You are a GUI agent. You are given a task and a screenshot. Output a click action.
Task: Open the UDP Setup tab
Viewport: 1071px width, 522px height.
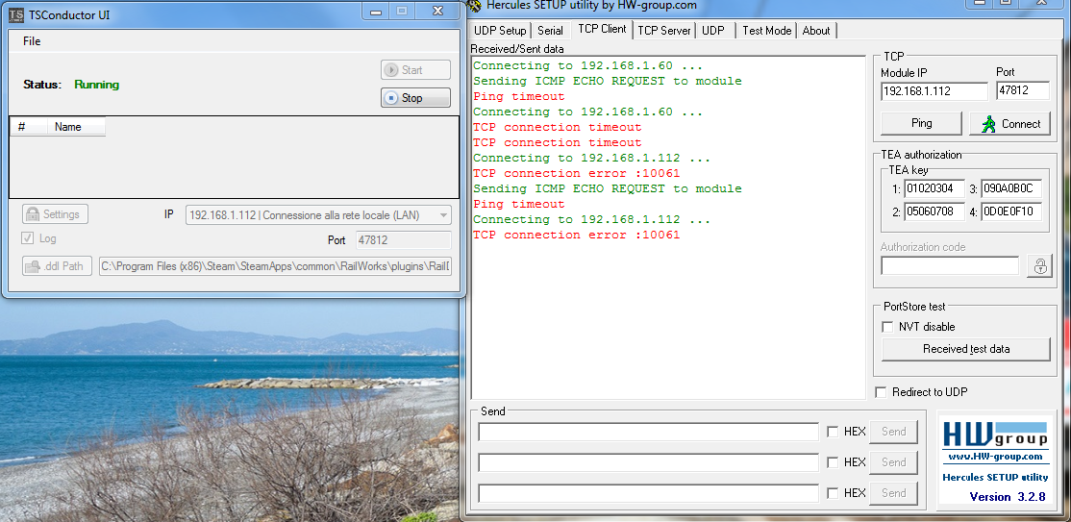click(500, 31)
